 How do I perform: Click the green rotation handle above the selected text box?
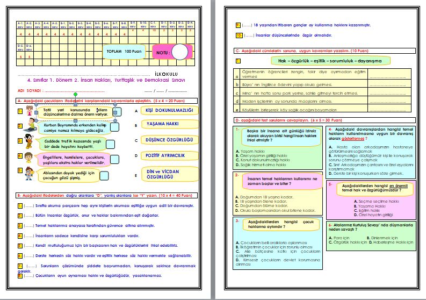pos(76,95)
